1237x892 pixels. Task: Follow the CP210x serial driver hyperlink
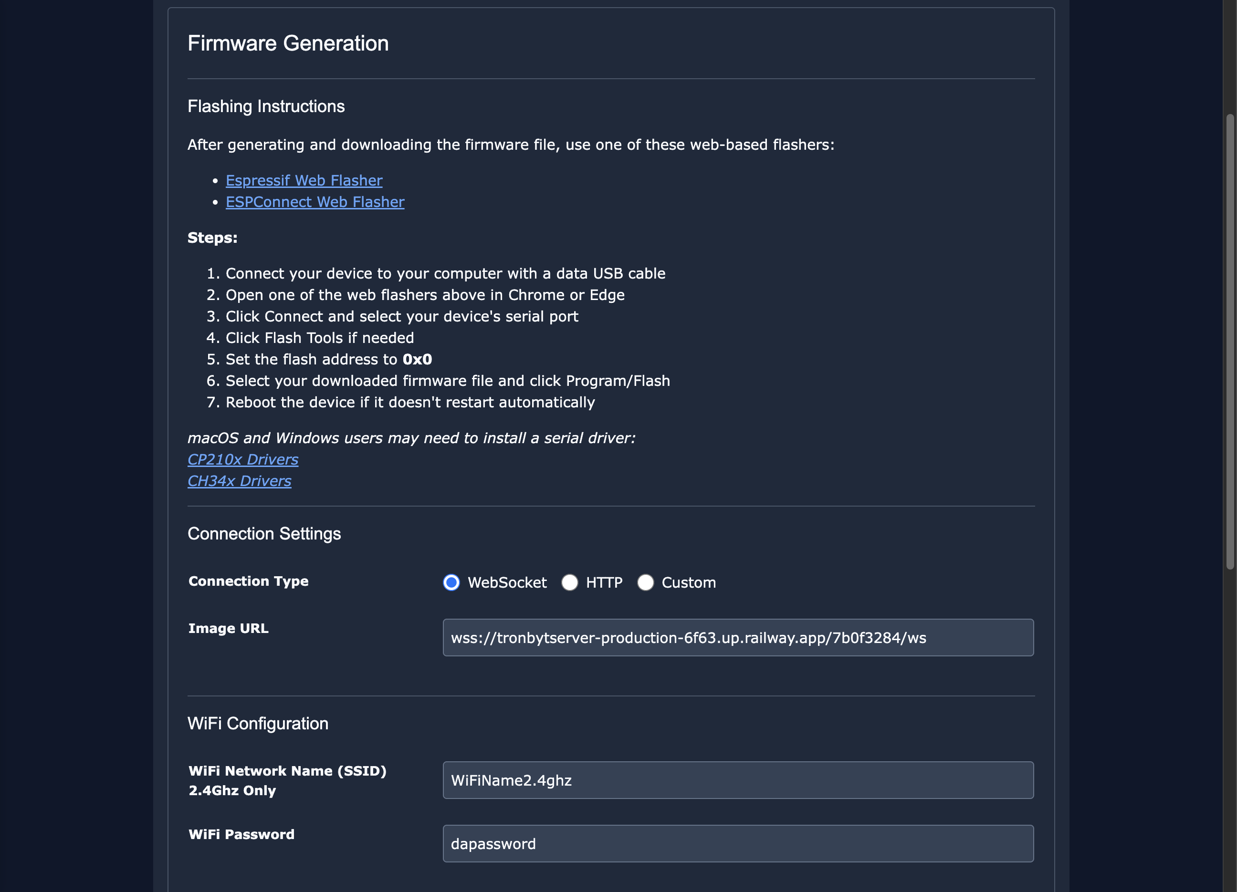[243, 459]
